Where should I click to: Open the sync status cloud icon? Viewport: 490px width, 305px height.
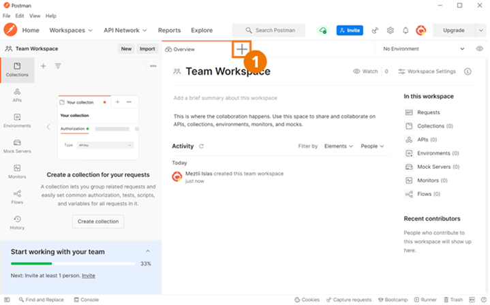tap(323, 30)
